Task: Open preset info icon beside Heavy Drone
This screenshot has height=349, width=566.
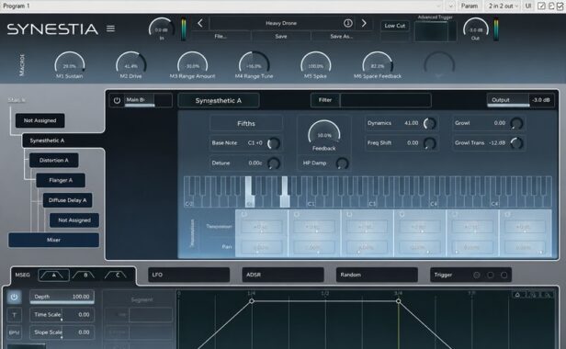Action: click(347, 23)
